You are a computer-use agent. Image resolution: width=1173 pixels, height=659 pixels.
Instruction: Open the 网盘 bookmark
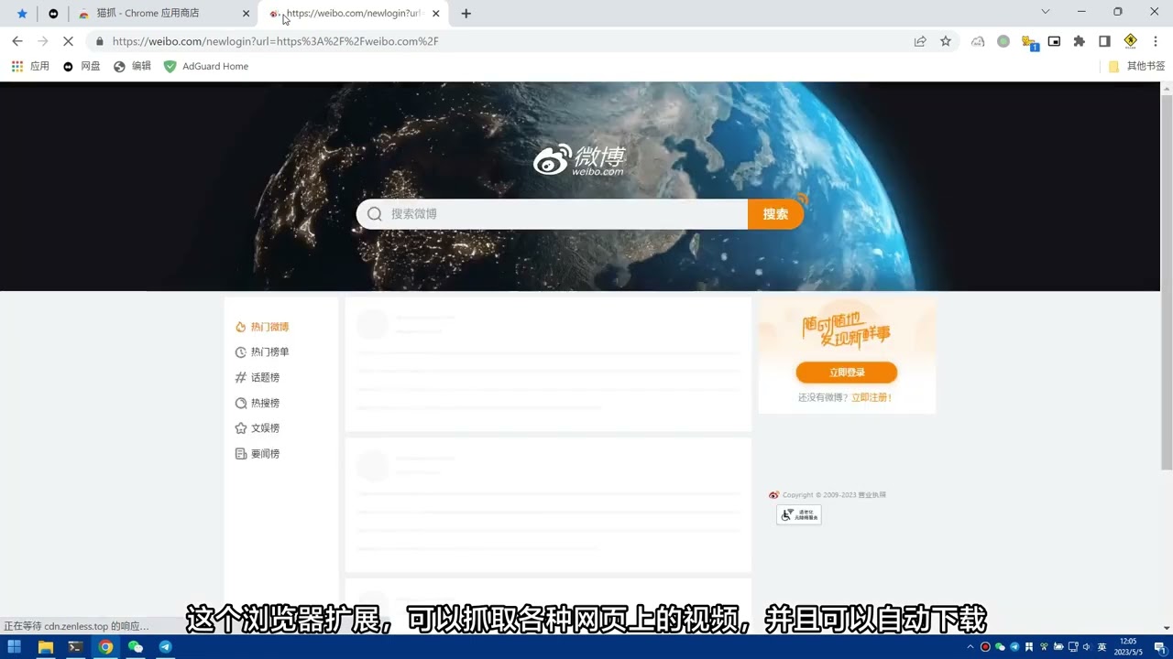pos(82,66)
